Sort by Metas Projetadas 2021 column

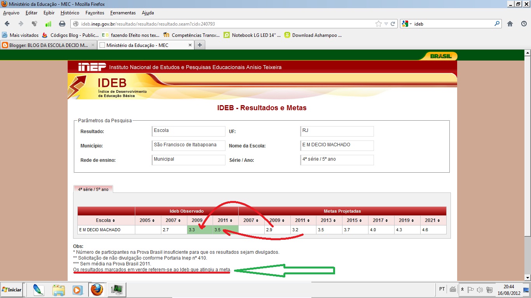pyautogui.click(x=433, y=220)
